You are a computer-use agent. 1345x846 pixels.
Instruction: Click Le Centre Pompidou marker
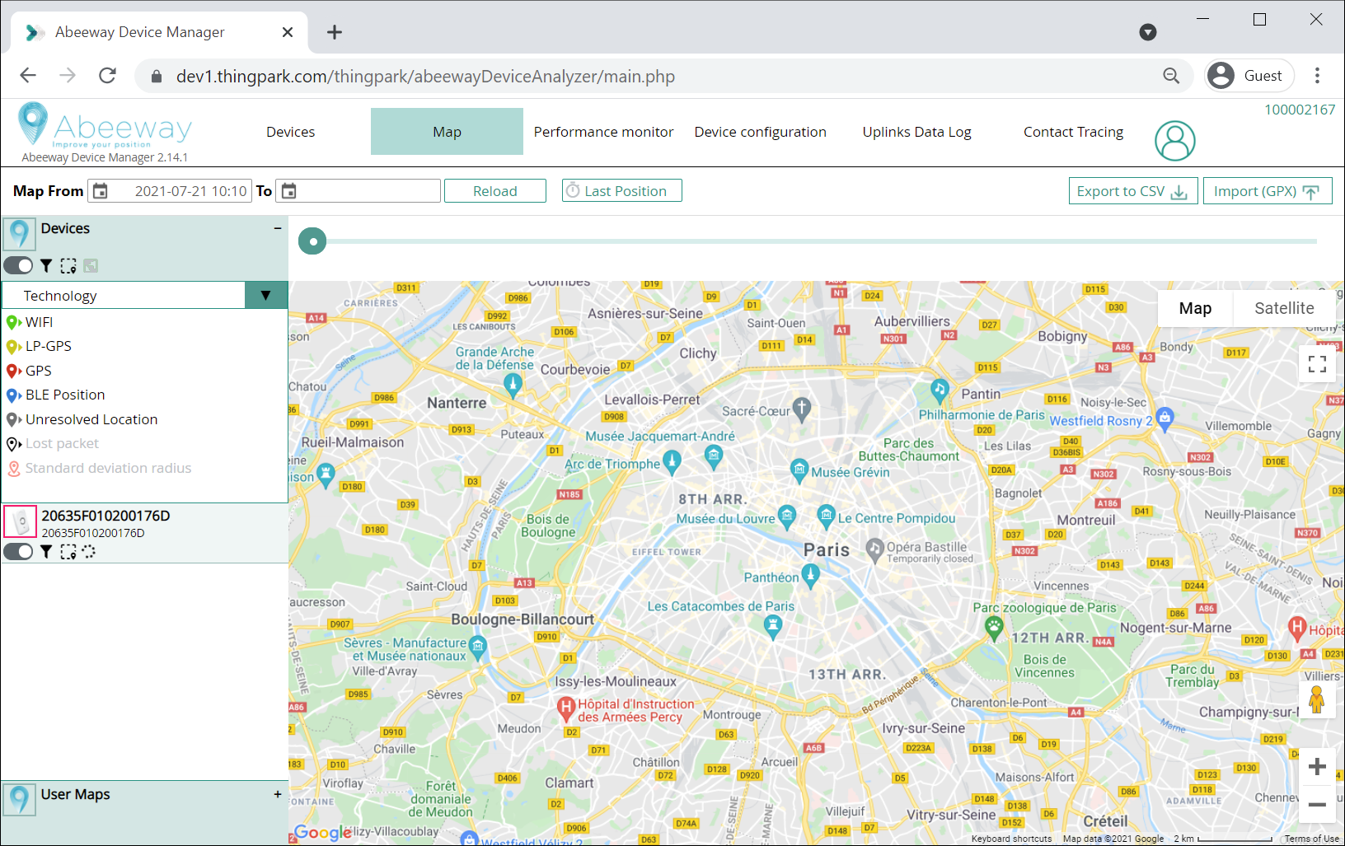pos(826,517)
